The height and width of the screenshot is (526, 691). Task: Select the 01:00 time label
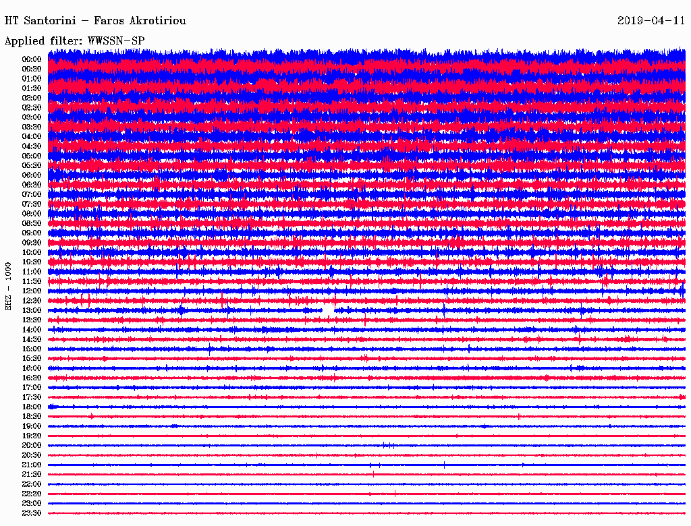coord(32,78)
